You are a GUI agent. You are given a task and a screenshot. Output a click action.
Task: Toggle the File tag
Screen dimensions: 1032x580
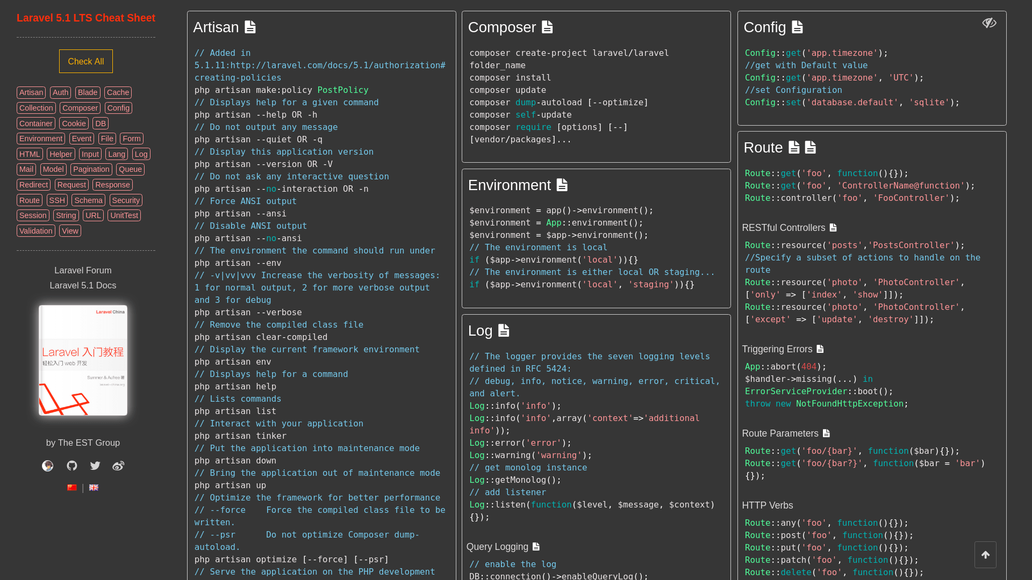coord(107,139)
